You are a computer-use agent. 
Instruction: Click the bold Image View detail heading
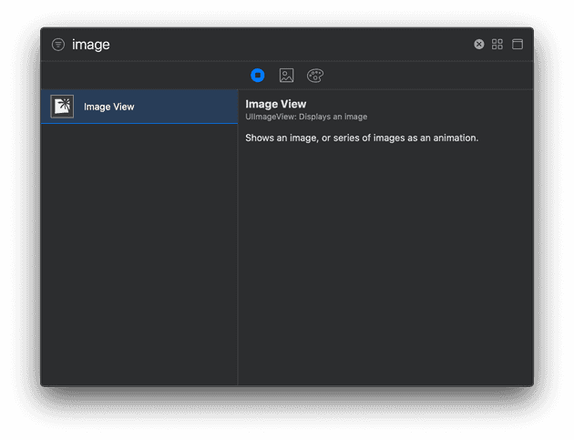point(276,104)
